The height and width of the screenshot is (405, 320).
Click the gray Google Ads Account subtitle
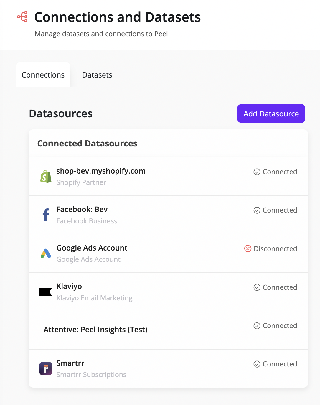[x=88, y=259]
